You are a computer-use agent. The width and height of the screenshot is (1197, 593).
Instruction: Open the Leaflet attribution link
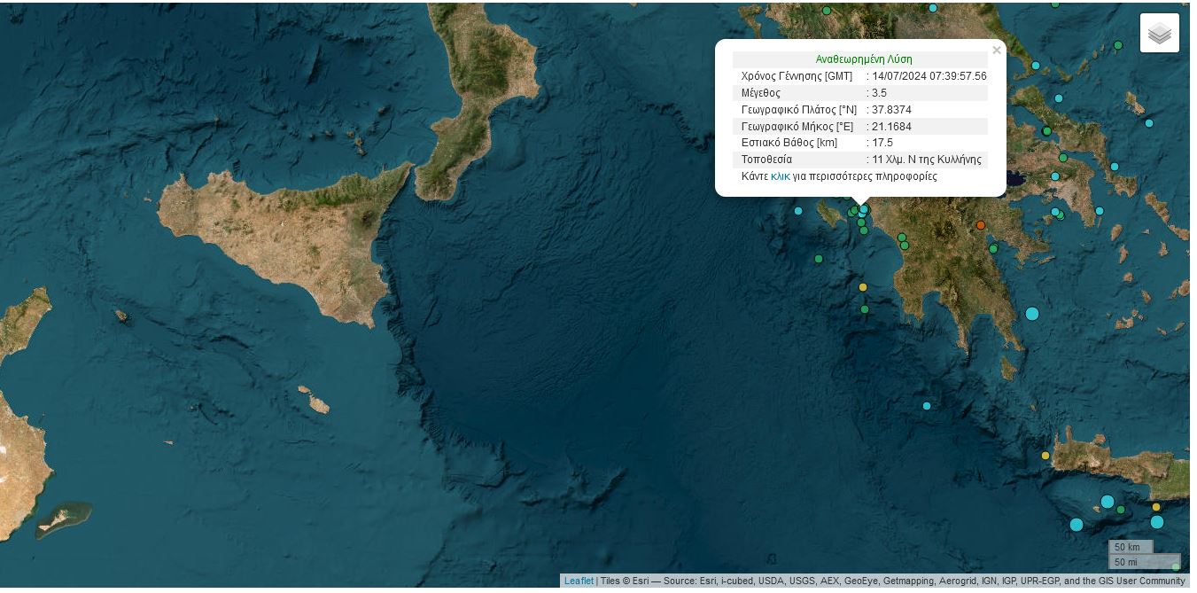coord(579,581)
